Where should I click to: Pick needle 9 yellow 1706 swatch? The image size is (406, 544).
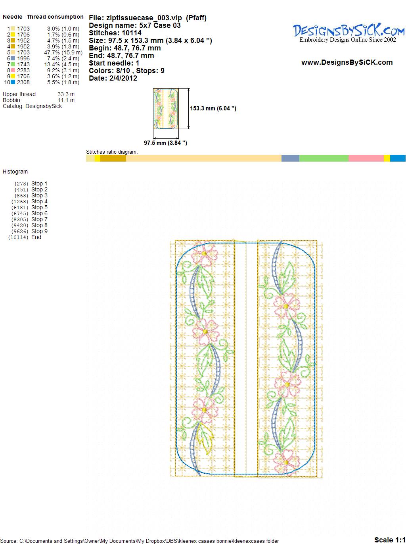coord(13,76)
